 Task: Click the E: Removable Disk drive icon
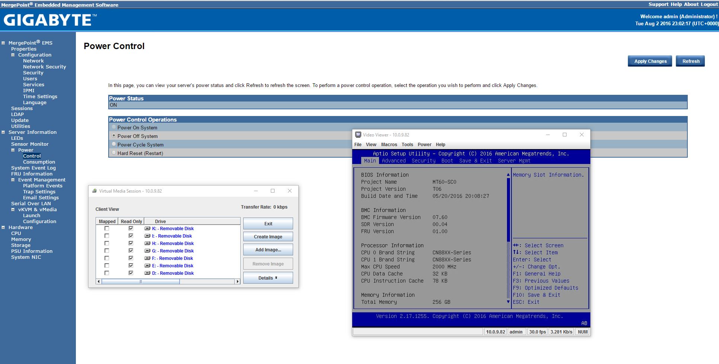(147, 266)
